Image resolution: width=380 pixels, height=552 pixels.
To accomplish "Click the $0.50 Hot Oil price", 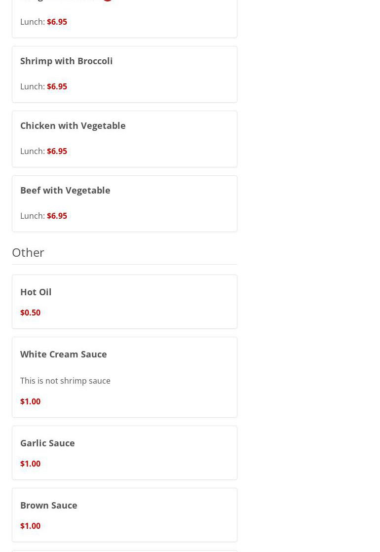I will tap(30, 313).
